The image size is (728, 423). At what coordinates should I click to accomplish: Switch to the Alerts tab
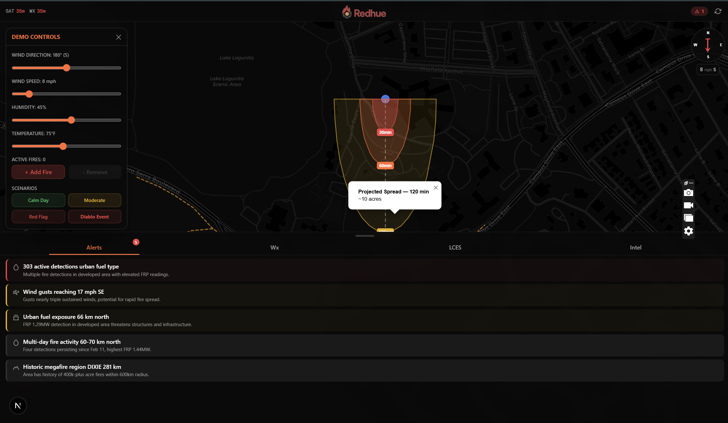94,248
